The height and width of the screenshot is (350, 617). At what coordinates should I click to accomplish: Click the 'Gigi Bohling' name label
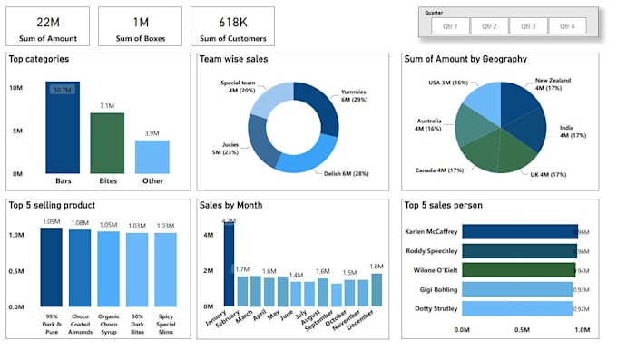438,289
